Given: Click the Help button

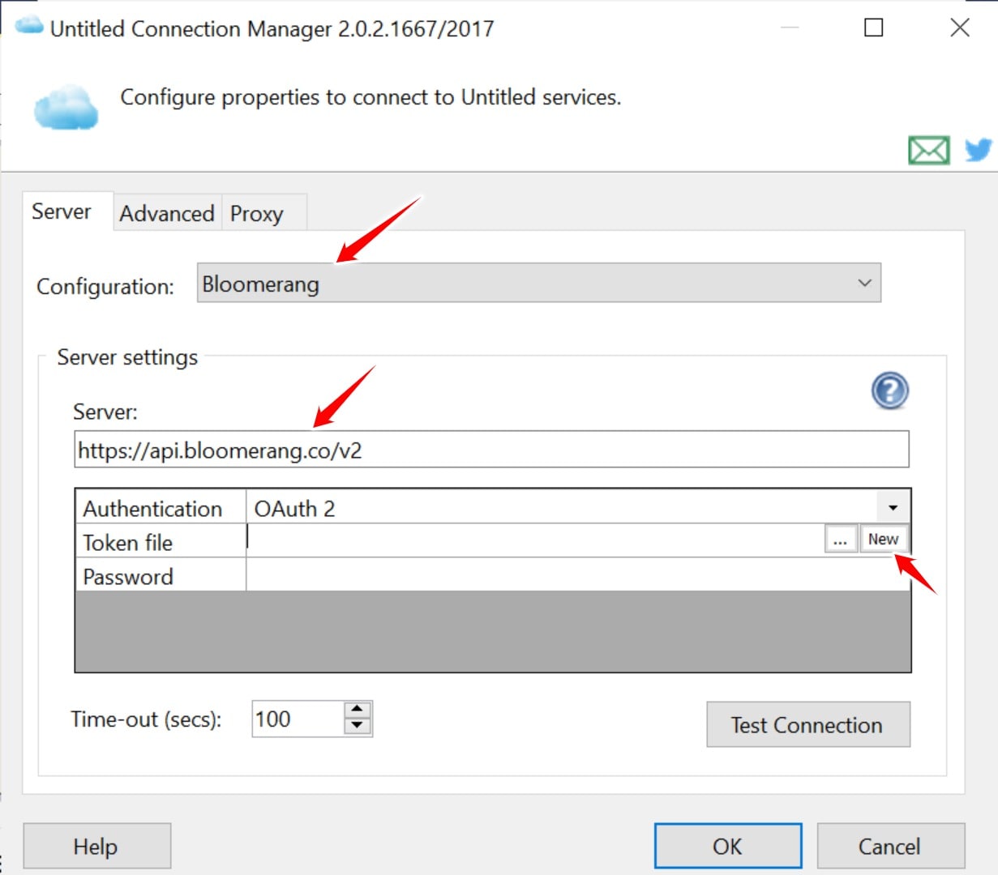Looking at the screenshot, I should click(96, 846).
